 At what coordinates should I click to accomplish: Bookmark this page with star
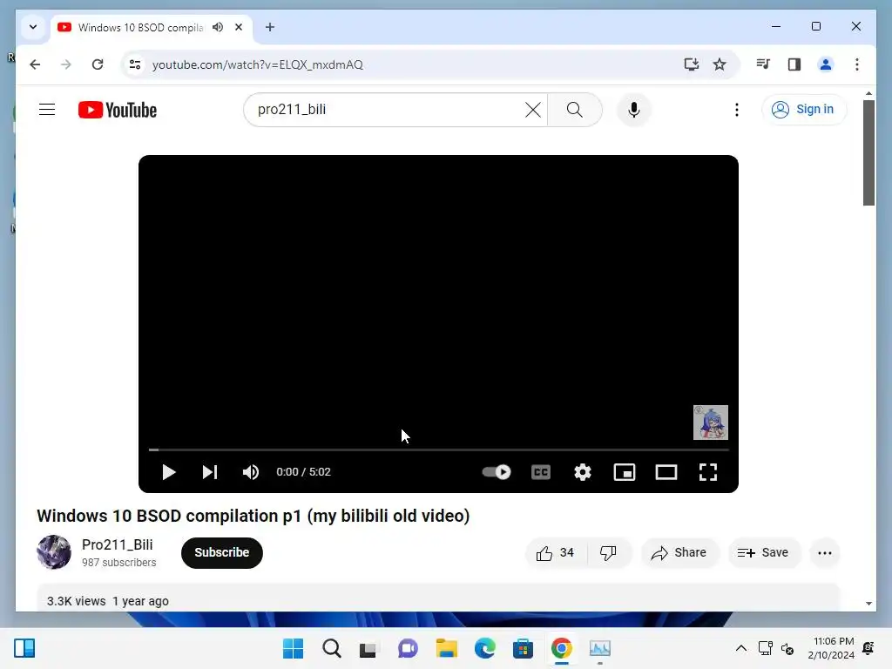point(720,64)
